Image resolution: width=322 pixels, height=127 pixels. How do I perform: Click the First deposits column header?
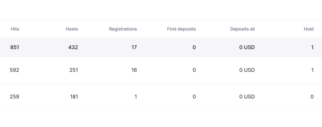click(x=181, y=29)
